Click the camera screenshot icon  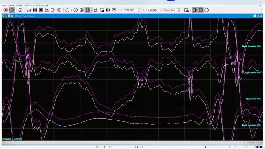(87, 10)
